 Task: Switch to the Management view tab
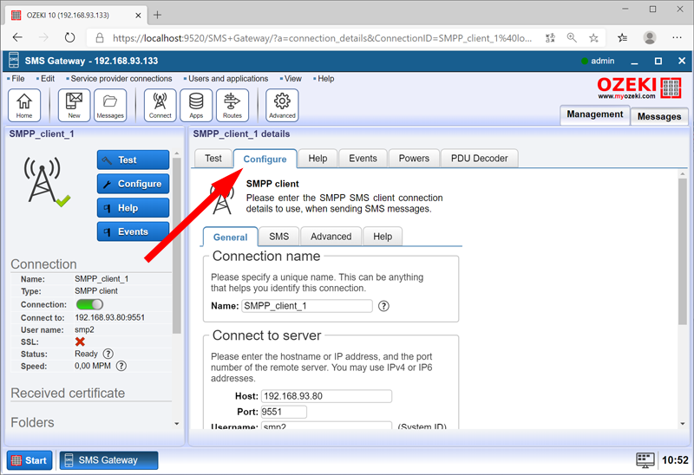click(x=595, y=114)
